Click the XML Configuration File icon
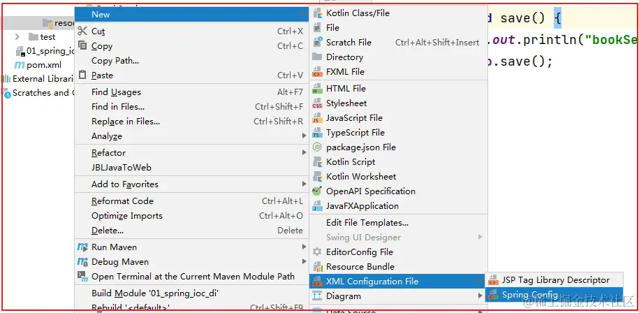Image resolution: width=639 pixels, height=313 pixels. point(318,281)
